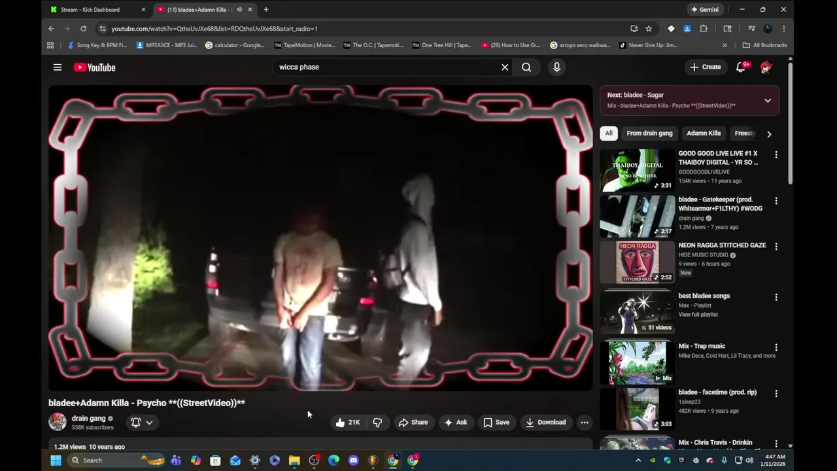Show hidden bookmarks with double chevron
837x471 pixels.
click(x=725, y=45)
